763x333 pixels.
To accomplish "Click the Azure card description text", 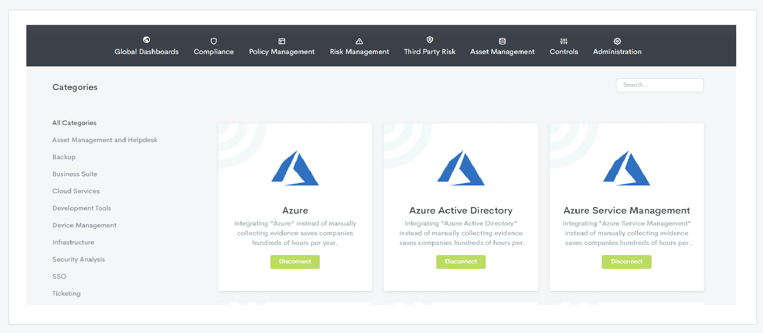I will [295, 233].
